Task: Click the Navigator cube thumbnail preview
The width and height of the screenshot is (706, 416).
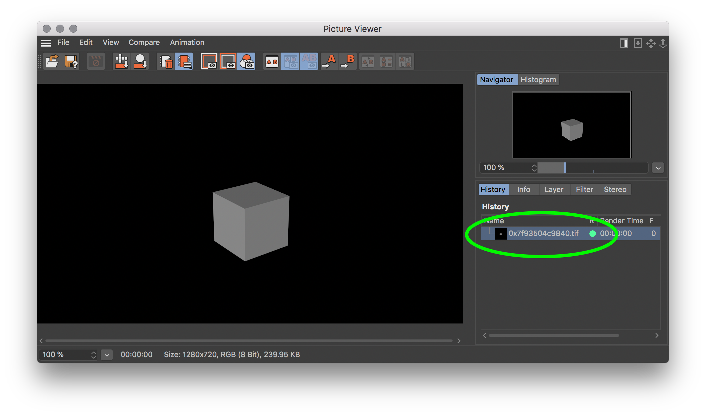Action: click(572, 125)
